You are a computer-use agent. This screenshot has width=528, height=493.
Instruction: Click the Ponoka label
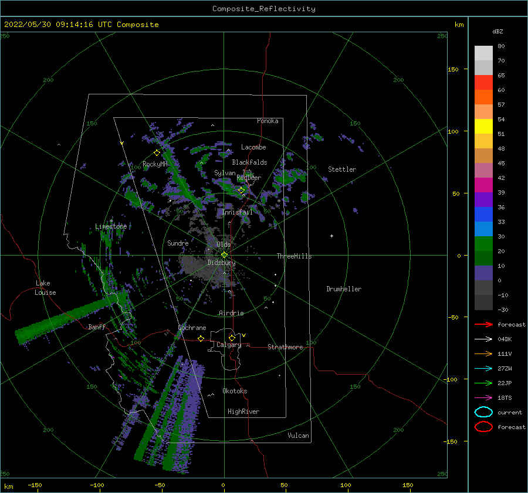[x=268, y=121]
